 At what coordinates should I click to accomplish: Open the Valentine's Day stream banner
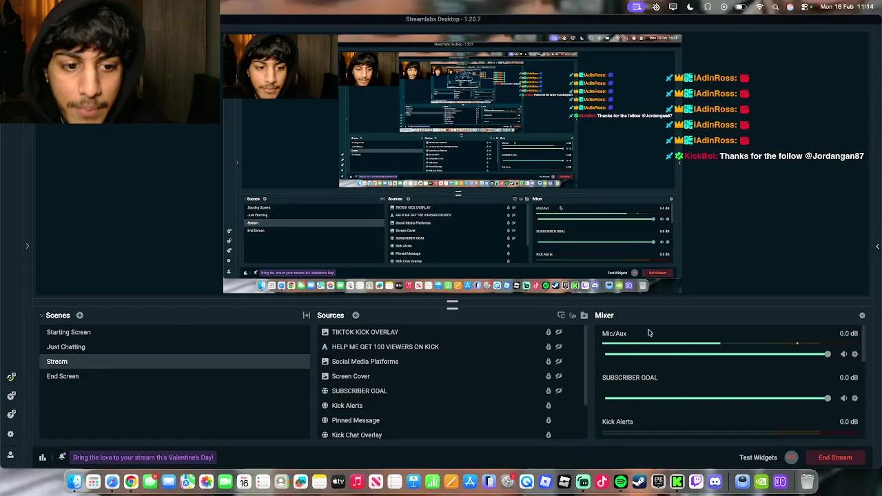click(143, 457)
